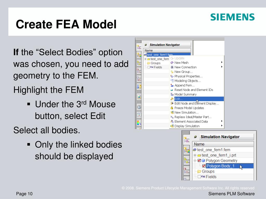
Task: Click the yellow part icon of test_one_fem1_i.prt
Action: tap(199, 155)
